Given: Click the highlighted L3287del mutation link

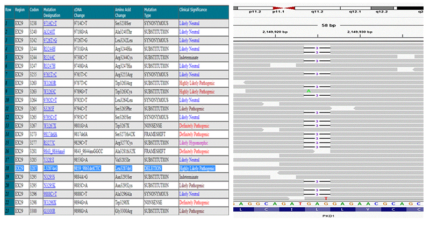Looking at the screenshot, I should tap(51, 168).
